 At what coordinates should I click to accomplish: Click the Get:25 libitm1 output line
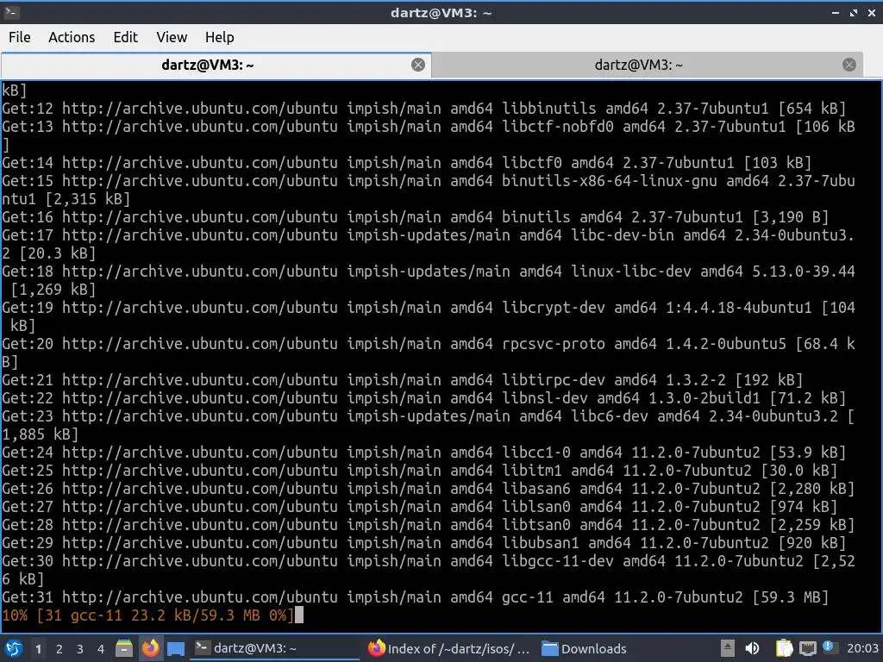tap(420, 470)
